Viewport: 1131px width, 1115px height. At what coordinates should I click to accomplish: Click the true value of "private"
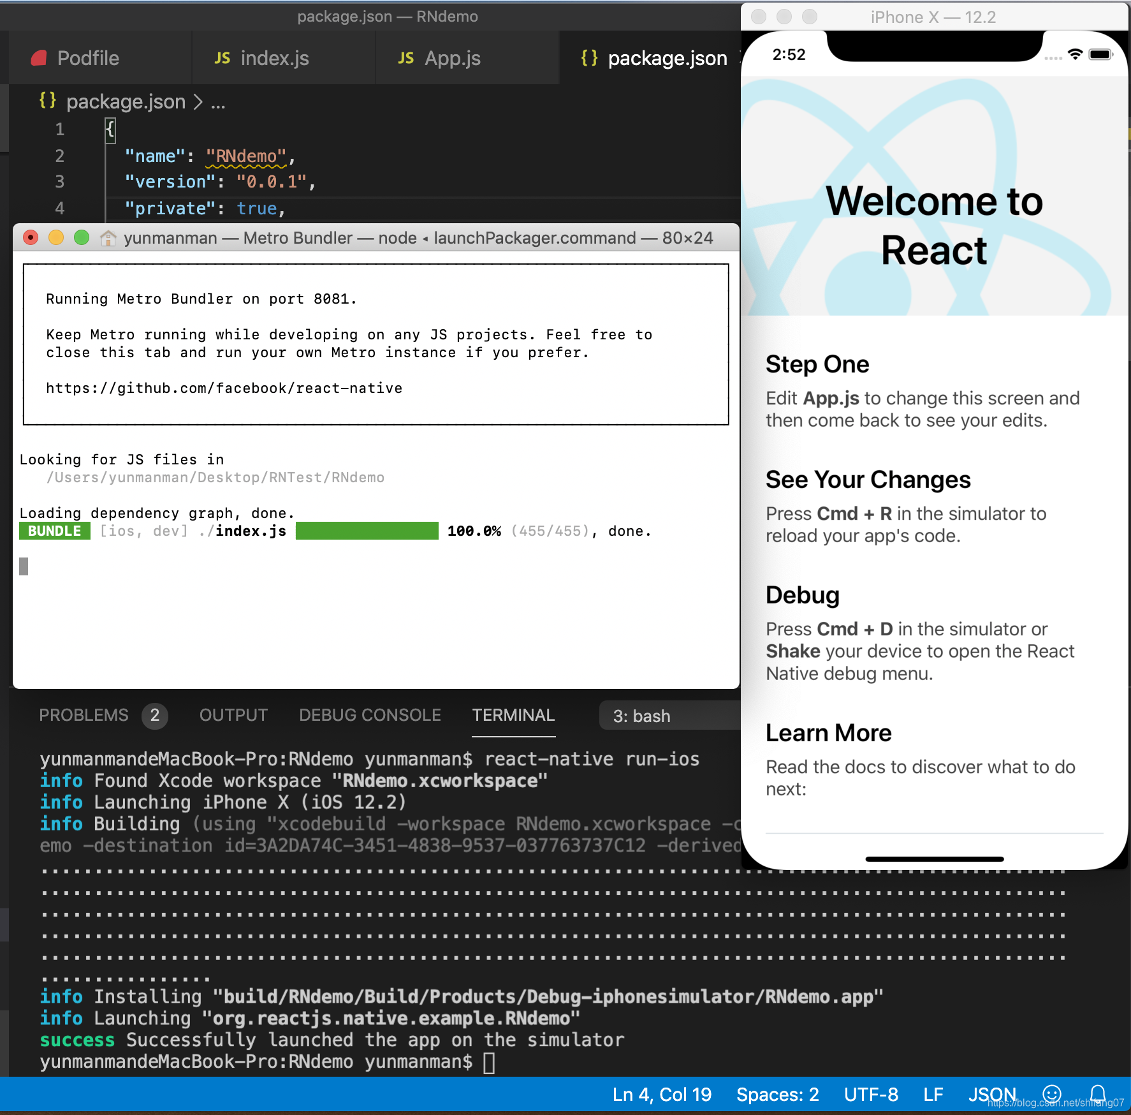257,209
